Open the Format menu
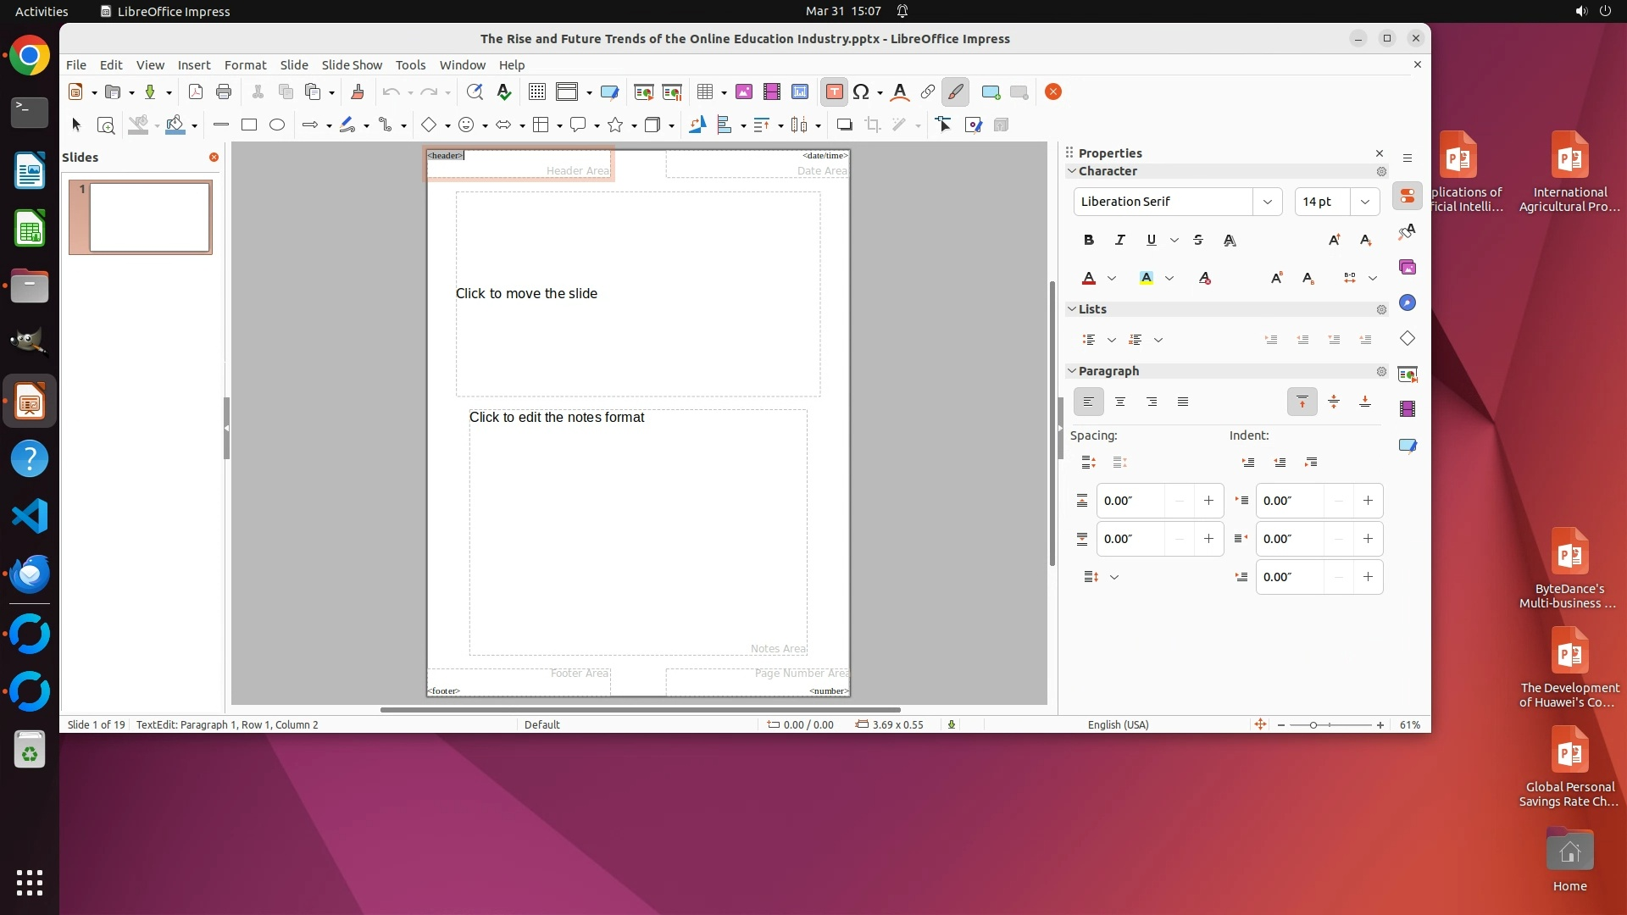The width and height of the screenshot is (1627, 915). (245, 65)
